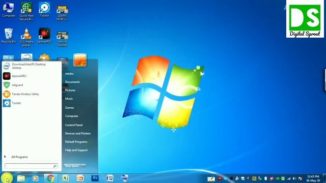
Task: Select the LEARN VEHICL... desktop shortcut
Action: coord(62,13)
